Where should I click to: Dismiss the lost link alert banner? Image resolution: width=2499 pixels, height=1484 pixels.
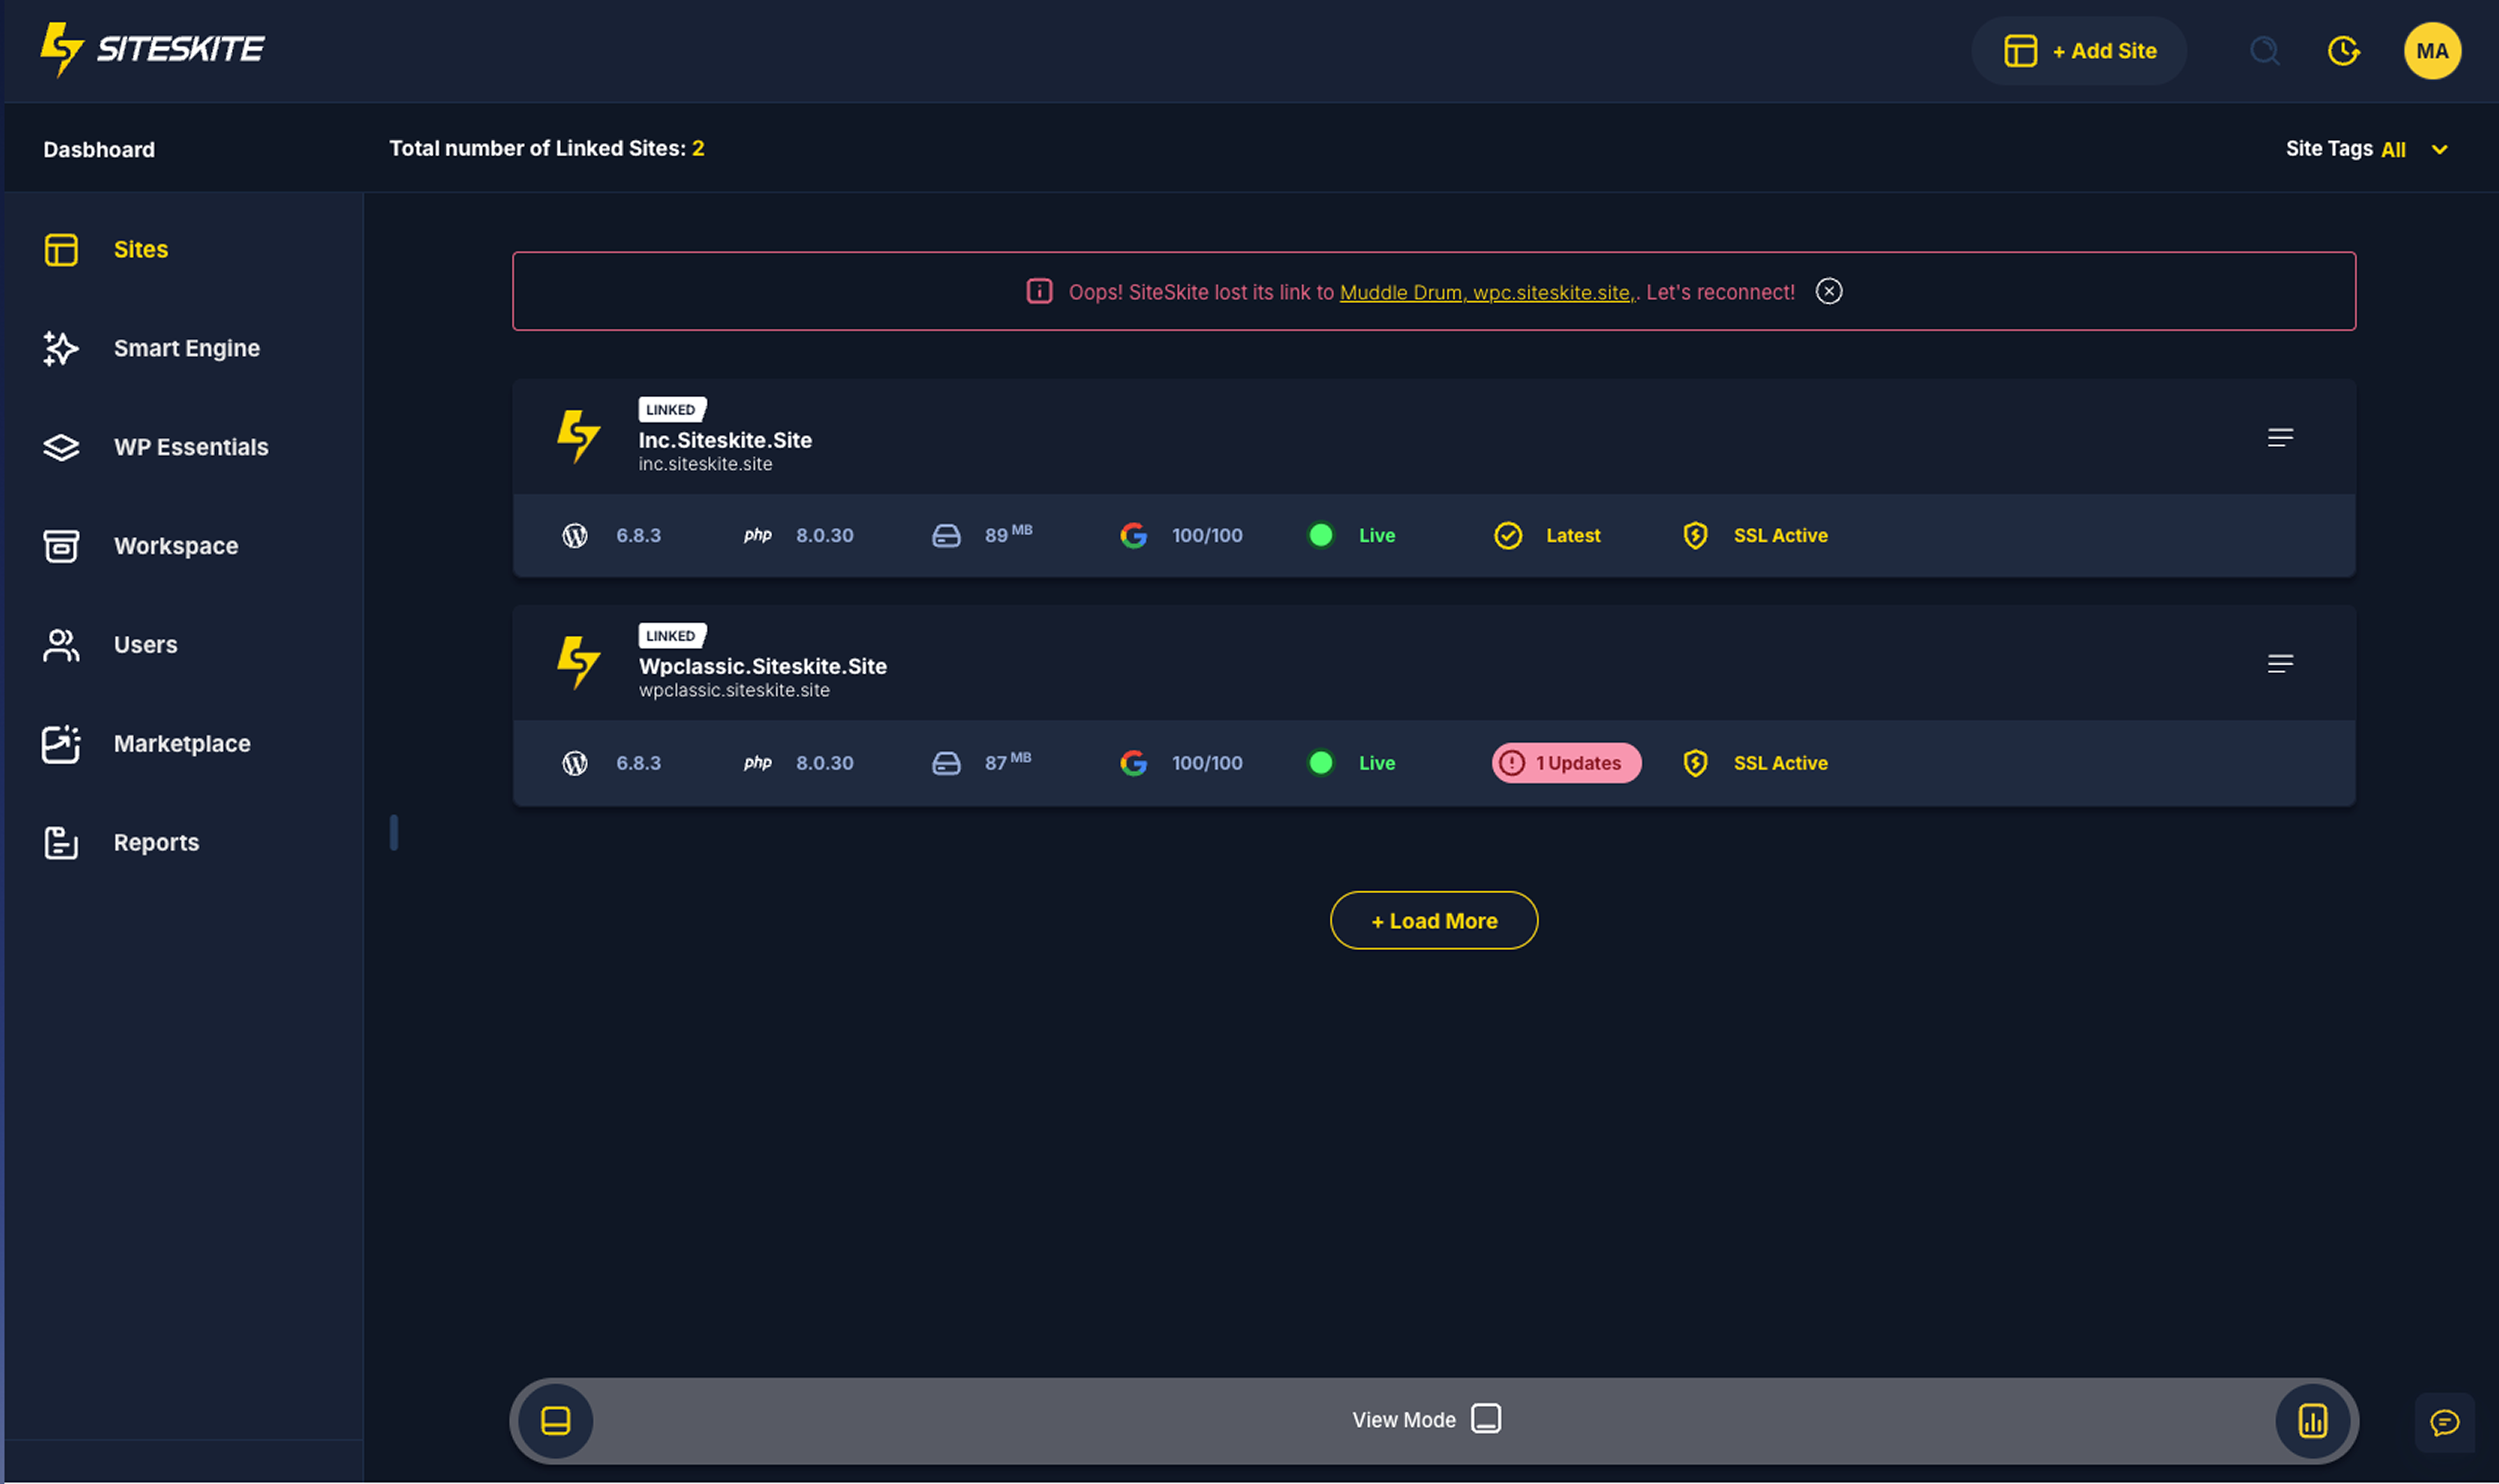[x=1828, y=291]
